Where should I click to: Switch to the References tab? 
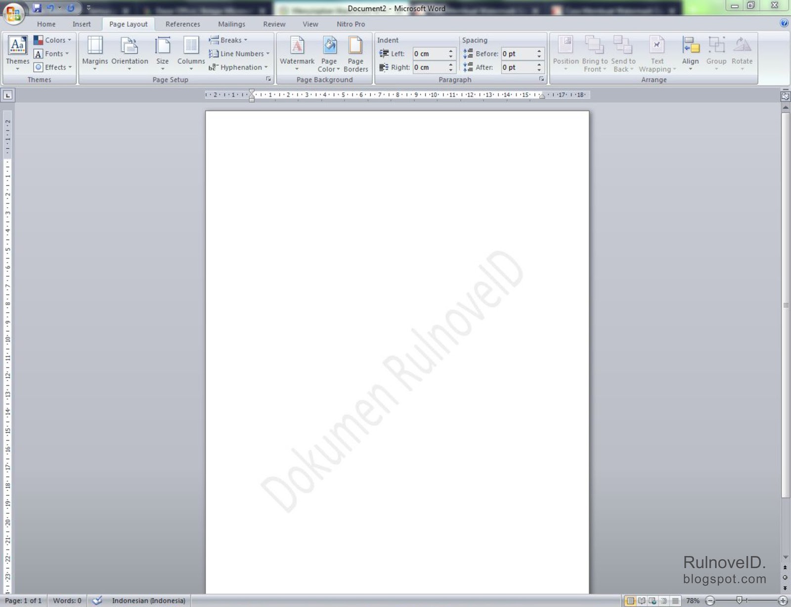click(182, 24)
